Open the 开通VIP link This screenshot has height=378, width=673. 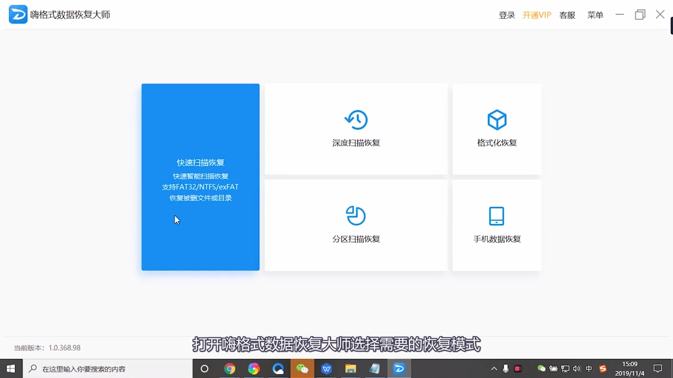pyautogui.click(x=537, y=15)
